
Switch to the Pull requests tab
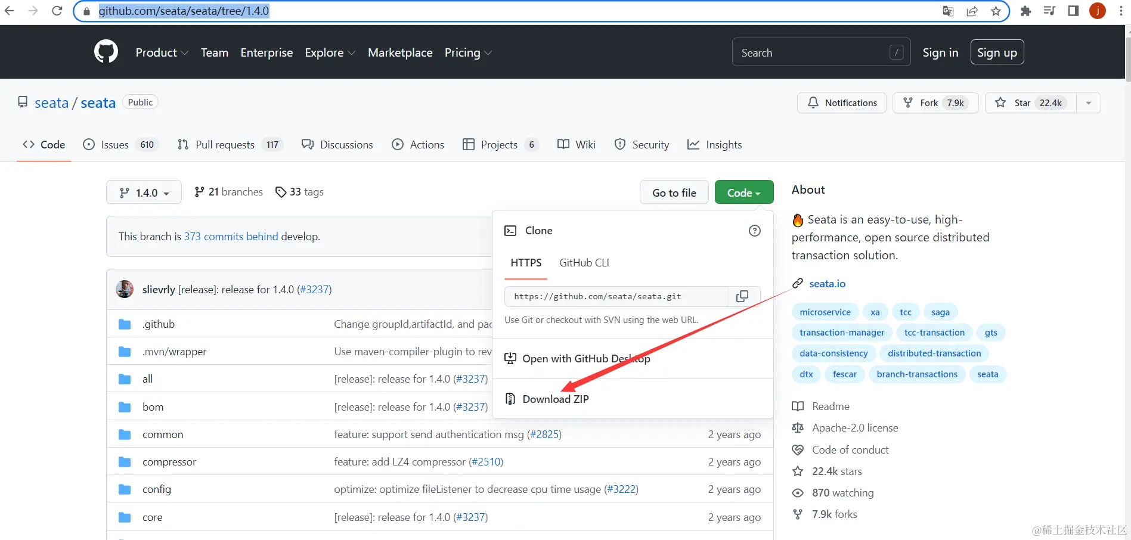pyautogui.click(x=230, y=144)
